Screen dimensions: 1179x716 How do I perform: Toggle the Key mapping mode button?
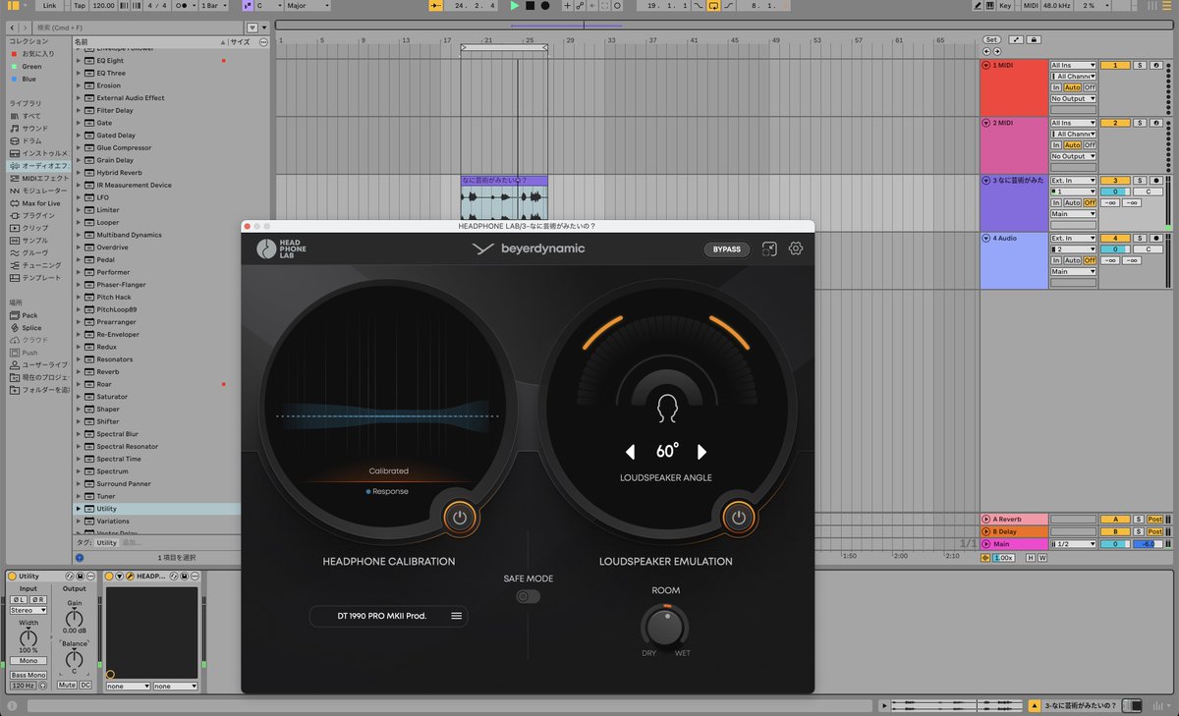pos(1005,6)
